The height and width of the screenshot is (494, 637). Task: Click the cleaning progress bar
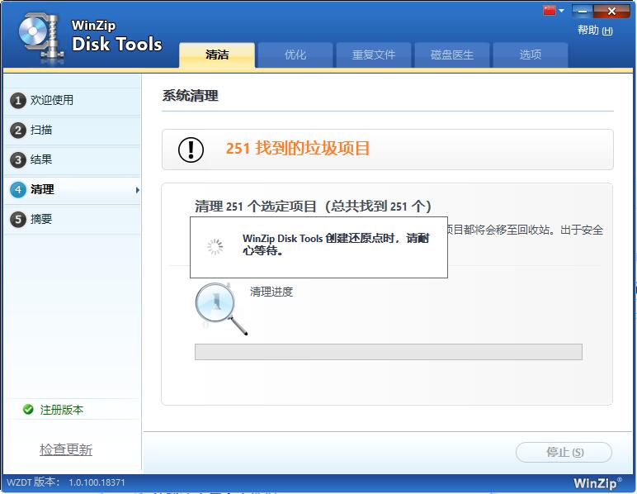pyautogui.click(x=389, y=352)
